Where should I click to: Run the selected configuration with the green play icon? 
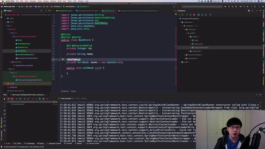click(x=225, y=7)
